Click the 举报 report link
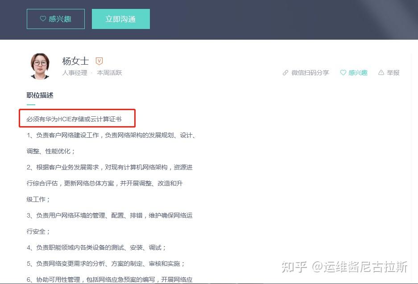Screen dimensions: 418x284 coord(393,73)
